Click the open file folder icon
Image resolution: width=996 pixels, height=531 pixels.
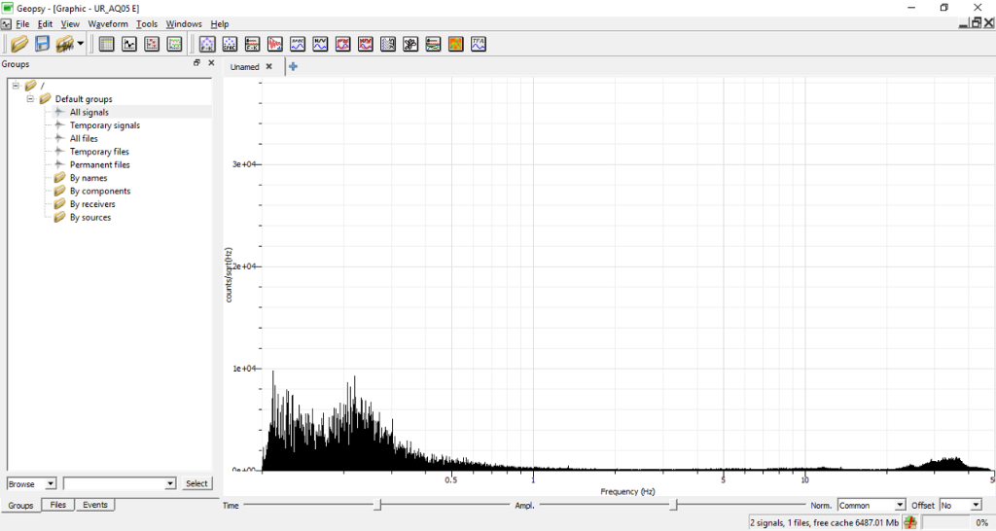[18, 44]
